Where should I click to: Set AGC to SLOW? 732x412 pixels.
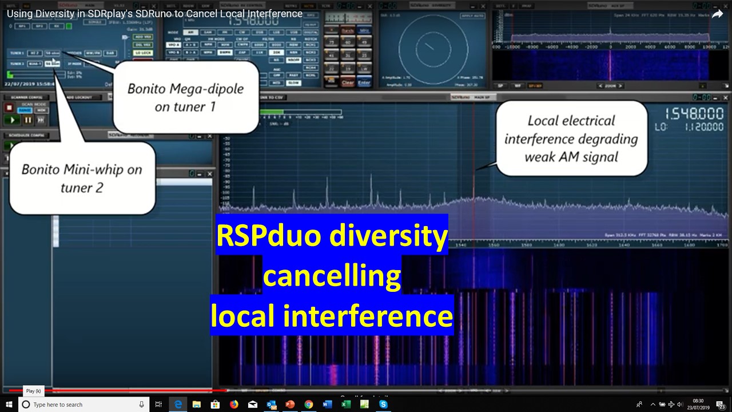coord(293,83)
